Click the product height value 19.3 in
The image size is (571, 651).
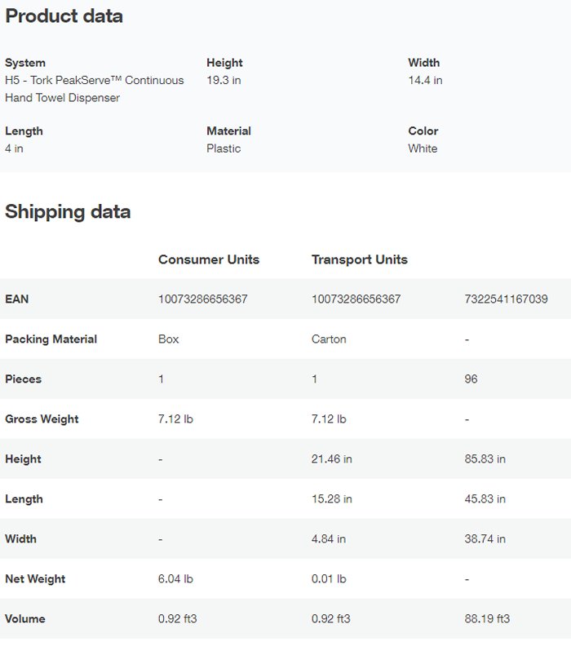click(224, 81)
